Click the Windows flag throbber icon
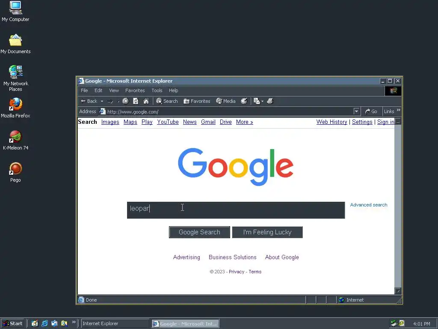The image size is (438, 329). pos(394,91)
